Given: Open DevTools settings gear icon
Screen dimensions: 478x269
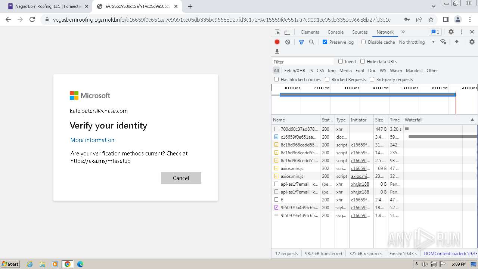Looking at the screenshot, I should (451, 32).
